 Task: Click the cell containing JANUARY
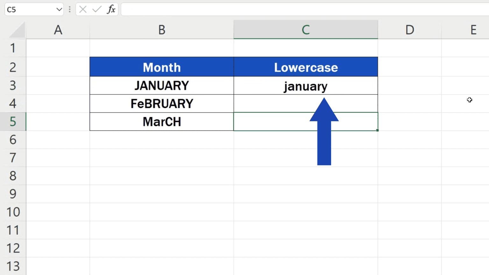click(x=162, y=86)
